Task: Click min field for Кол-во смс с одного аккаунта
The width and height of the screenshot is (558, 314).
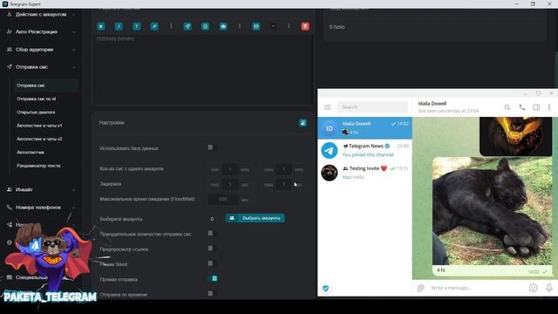Action: point(230,169)
